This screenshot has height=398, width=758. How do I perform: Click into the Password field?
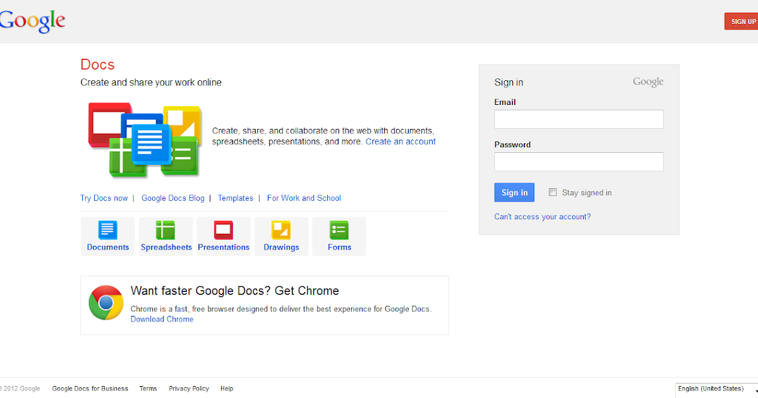click(579, 162)
